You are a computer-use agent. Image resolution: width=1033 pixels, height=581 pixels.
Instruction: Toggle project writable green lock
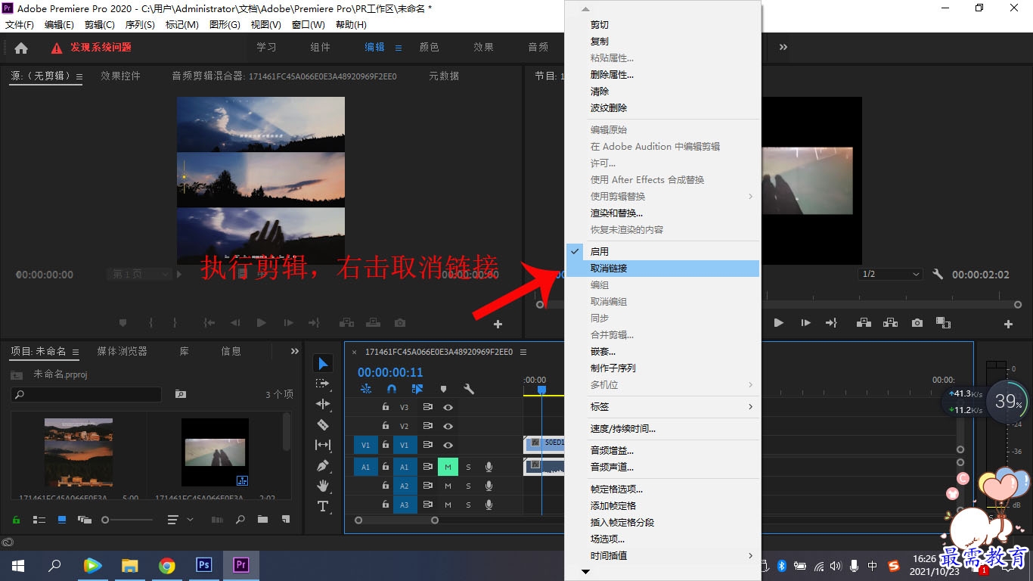click(17, 520)
